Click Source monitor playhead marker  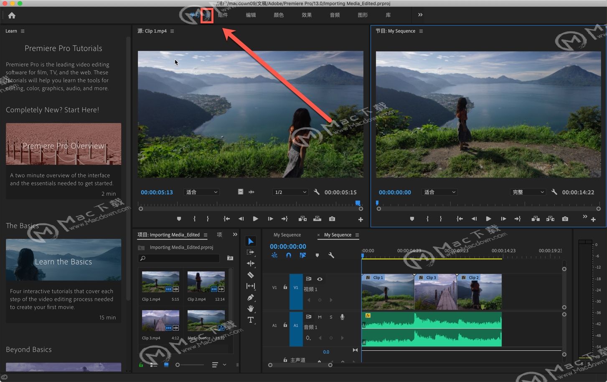(358, 203)
